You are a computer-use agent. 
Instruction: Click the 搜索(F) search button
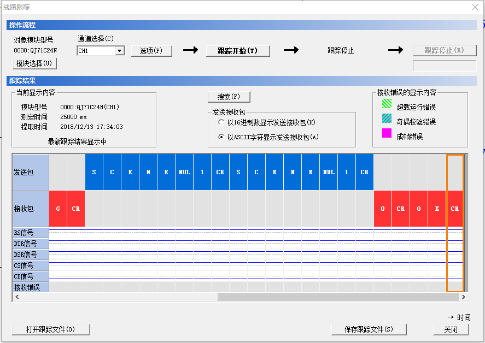pos(229,97)
